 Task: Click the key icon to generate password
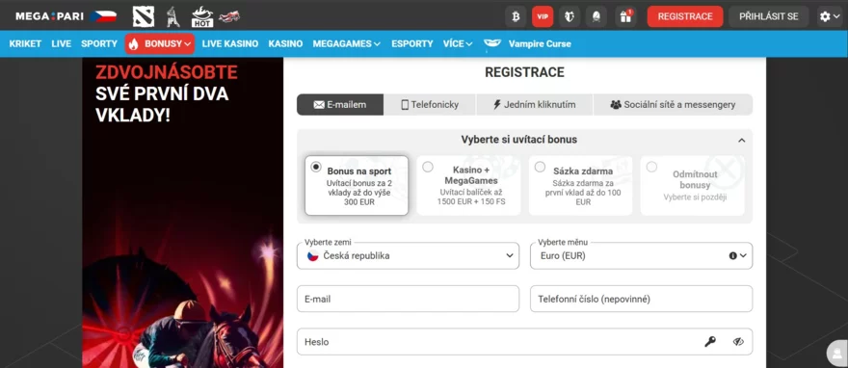coord(710,342)
